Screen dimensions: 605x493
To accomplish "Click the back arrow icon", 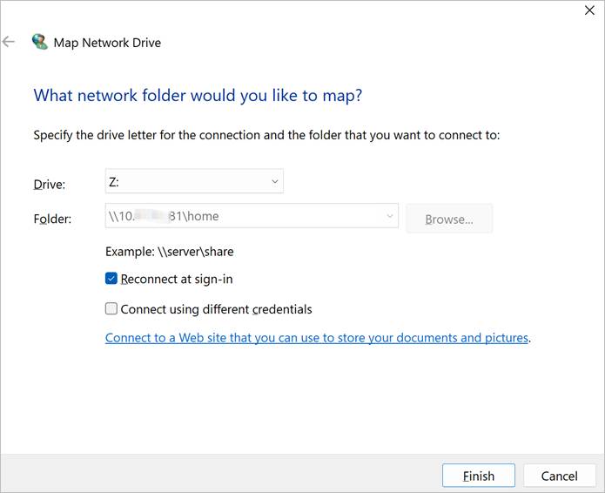I will [x=10, y=42].
